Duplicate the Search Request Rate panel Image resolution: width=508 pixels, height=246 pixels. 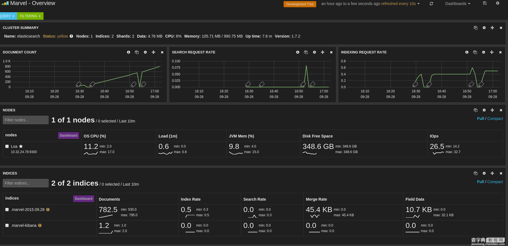(306, 52)
